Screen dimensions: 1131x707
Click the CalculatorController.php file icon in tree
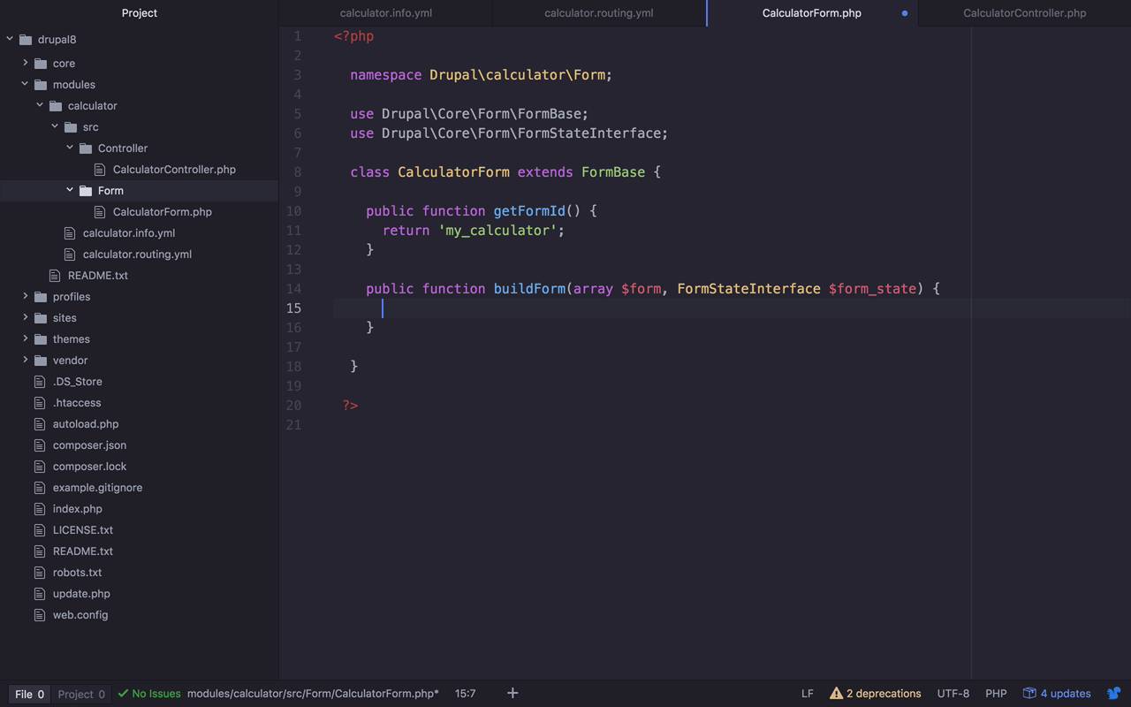click(100, 169)
